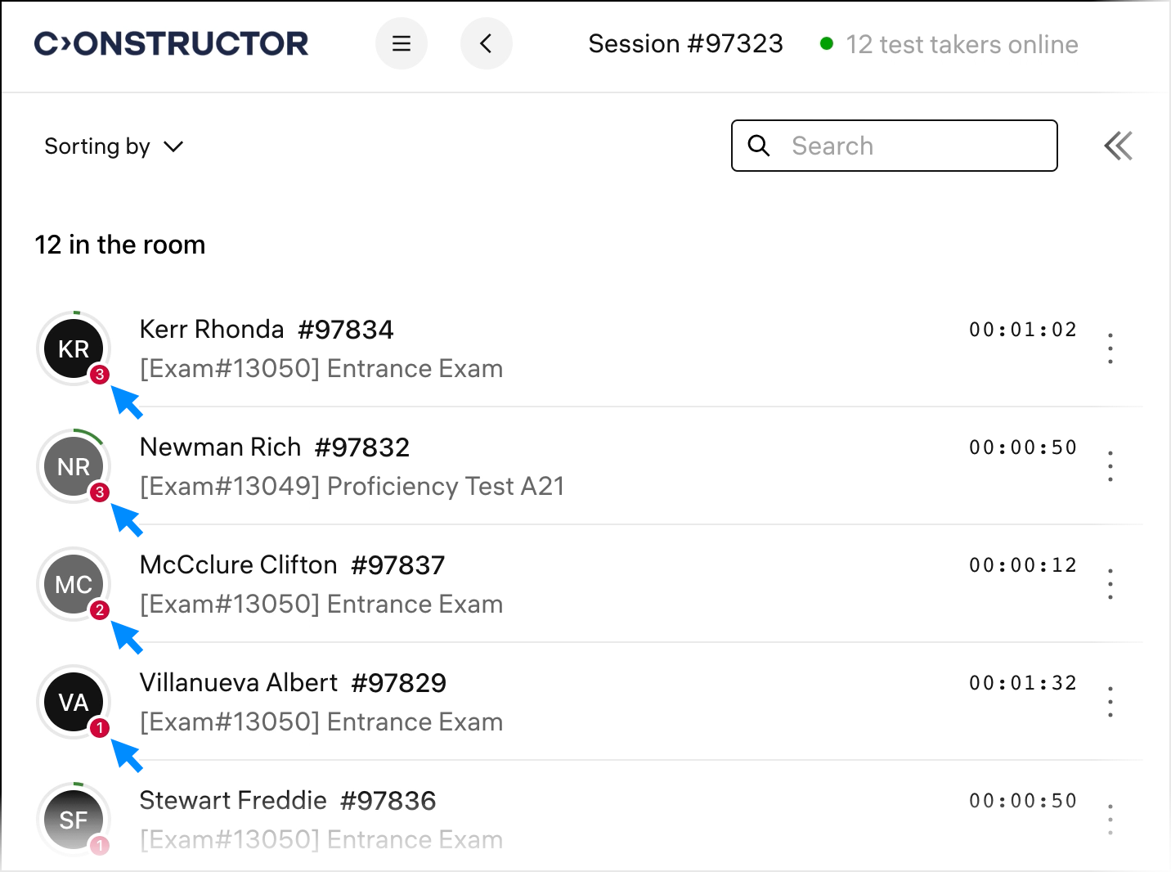Click the back arrow button
Viewport: 1171px width, 872px height.
click(486, 43)
